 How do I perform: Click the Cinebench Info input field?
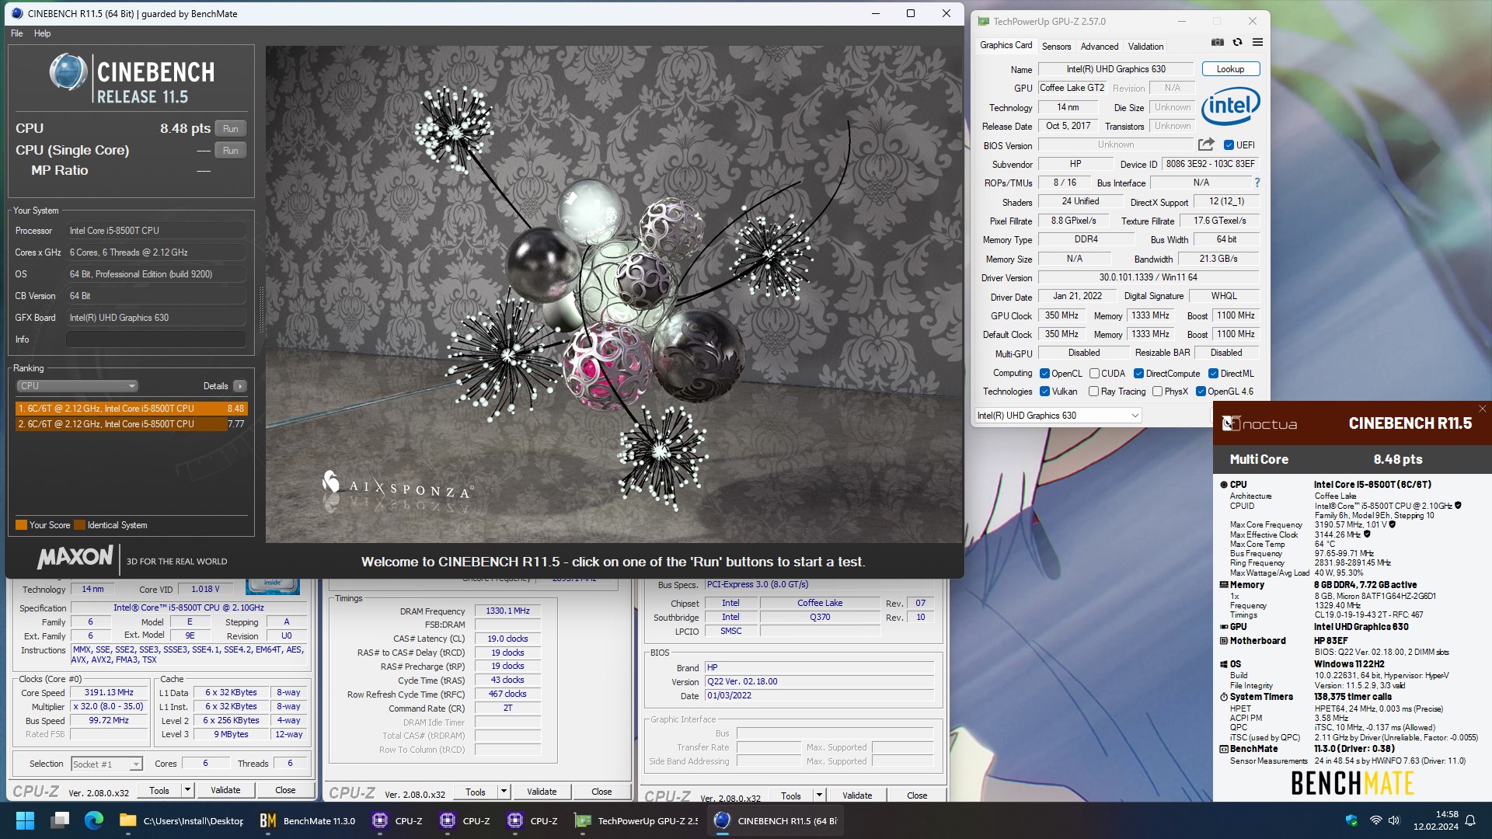coord(156,339)
